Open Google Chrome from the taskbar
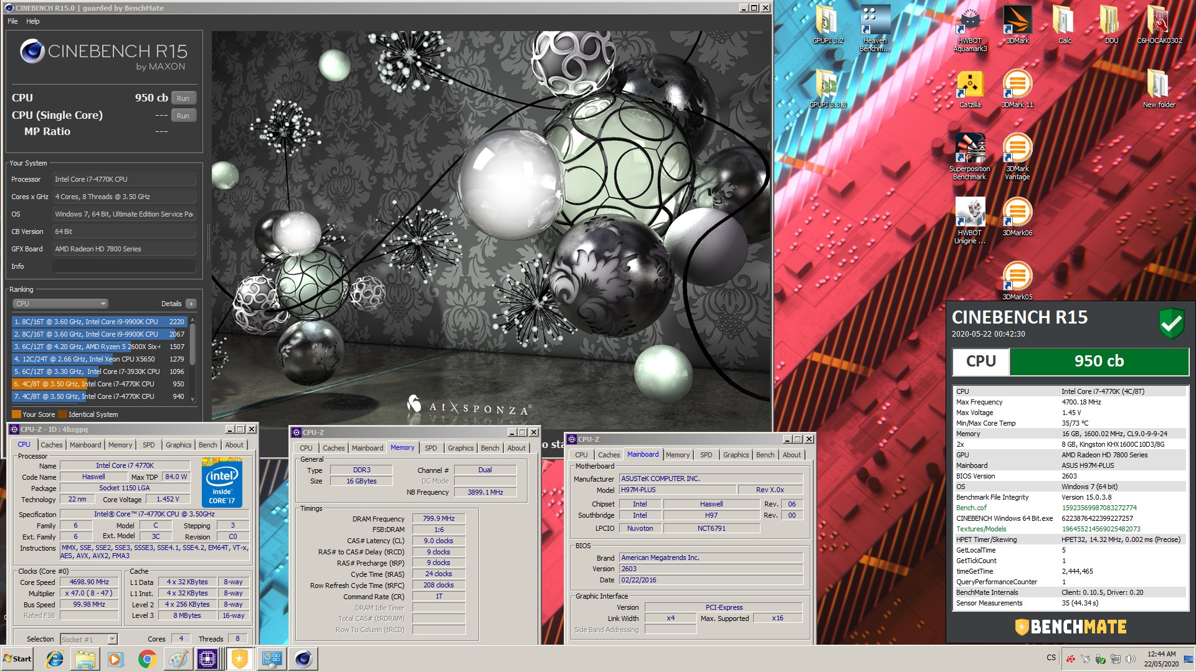The height and width of the screenshot is (672, 1196). click(147, 659)
